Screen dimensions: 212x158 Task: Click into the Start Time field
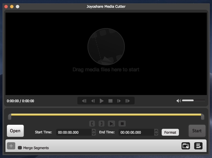74,132
